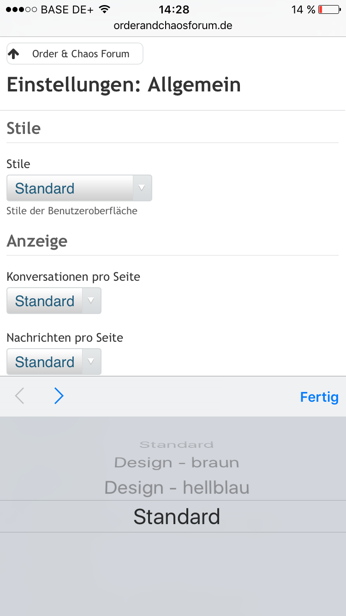Screen dimensions: 346x616
Task: Tap the orderandchaosforum.de address bar
Action: point(173,25)
